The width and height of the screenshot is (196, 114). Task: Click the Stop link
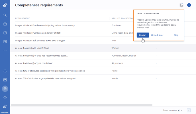click(x=176, y=35)
